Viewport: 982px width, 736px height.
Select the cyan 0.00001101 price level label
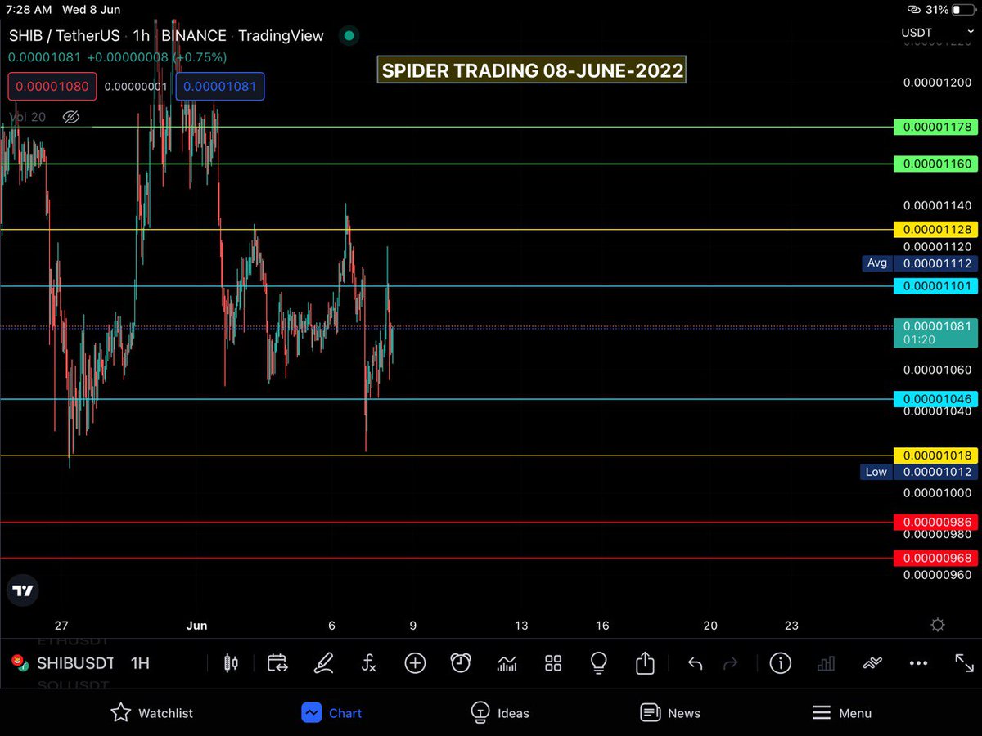pos(935,286)
